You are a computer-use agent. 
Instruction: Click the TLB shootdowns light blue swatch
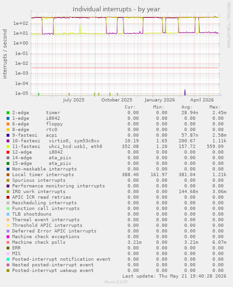click(8, 214)
